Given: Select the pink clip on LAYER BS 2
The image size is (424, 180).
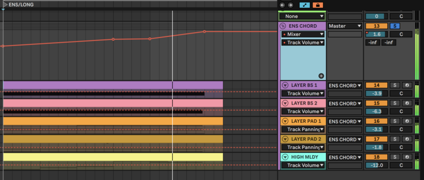Looking at the screenshot, I should [x=113, y=103].
